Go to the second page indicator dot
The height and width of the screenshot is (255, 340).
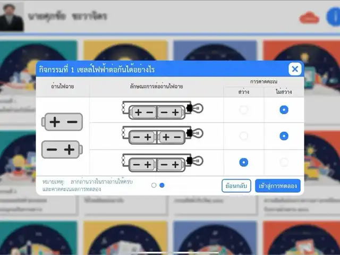click(x=162, y=185)
